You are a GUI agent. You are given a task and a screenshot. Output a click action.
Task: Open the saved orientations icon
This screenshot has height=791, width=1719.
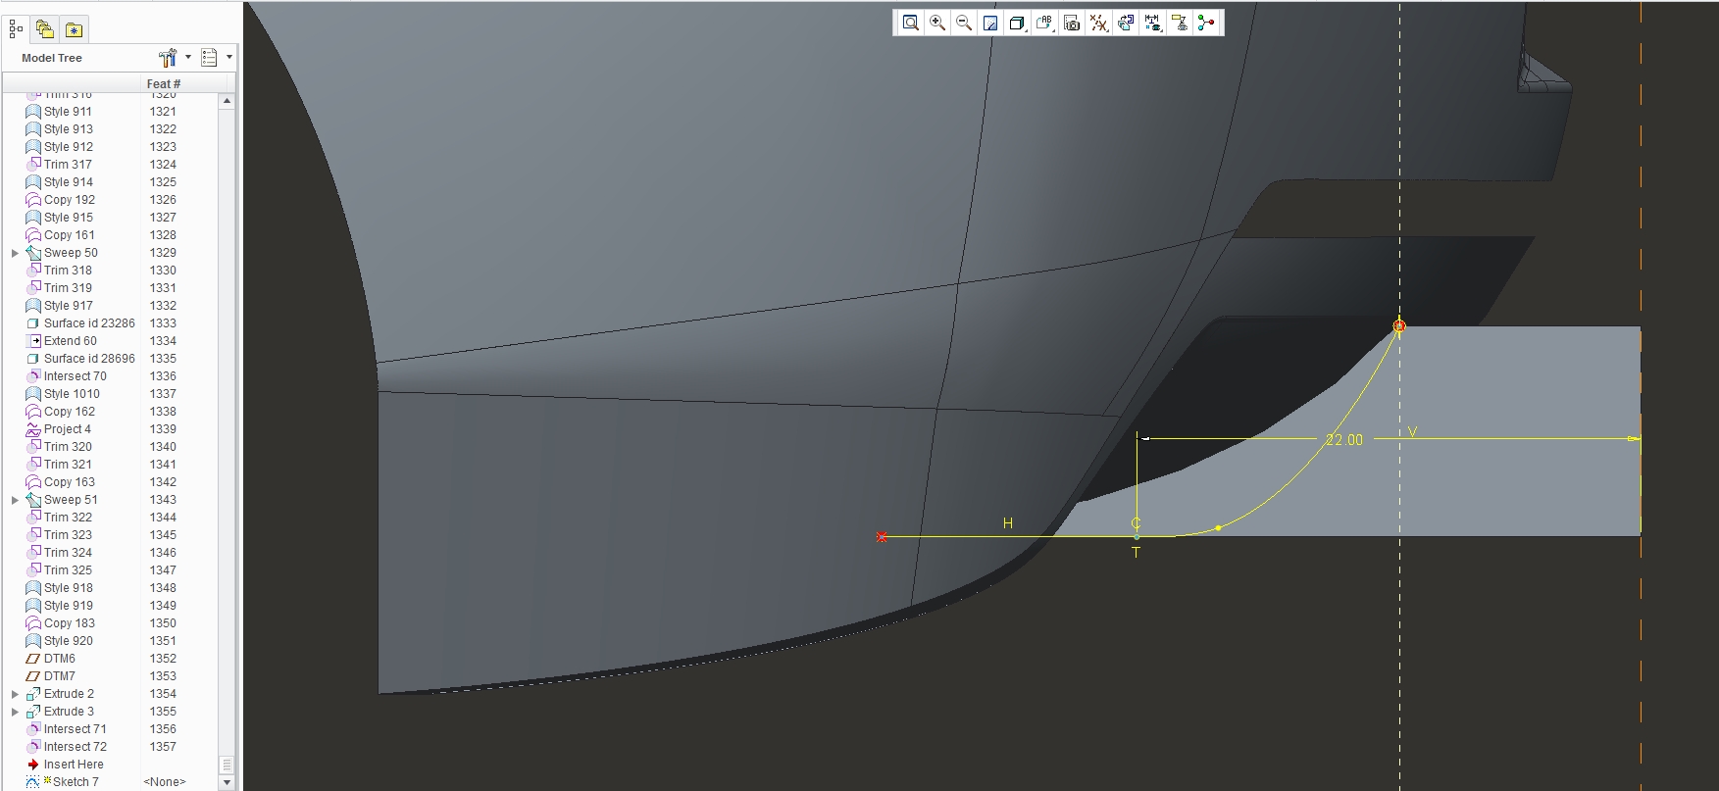pos(1044,24)
